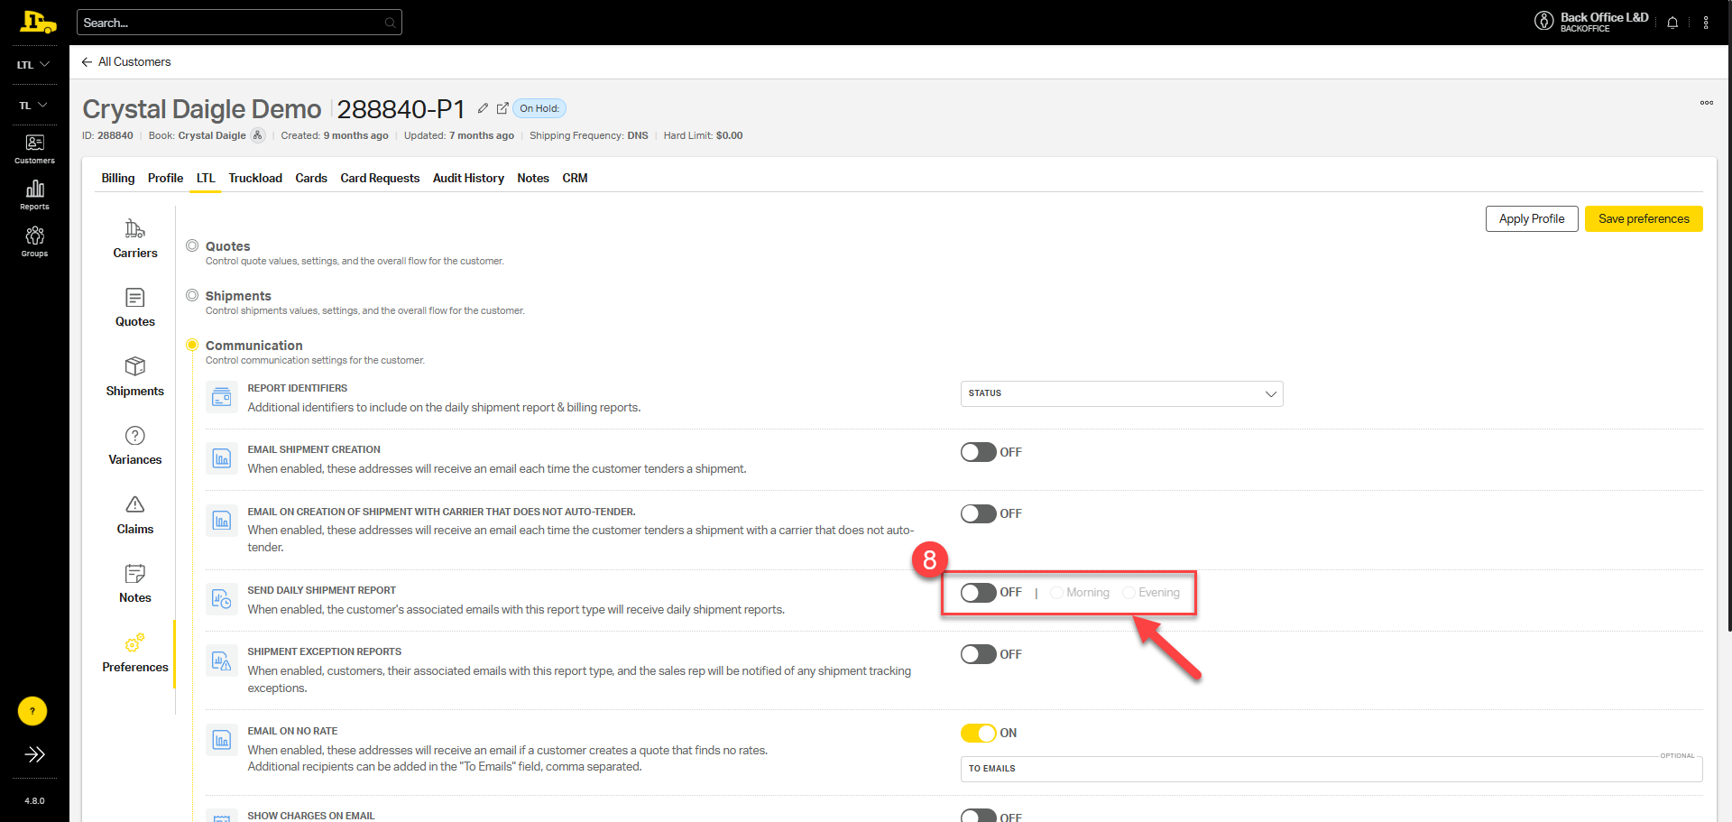This screenshot has height=822, width=1732.
Task: Open the Shipments section icon
Action: (135, 366)
